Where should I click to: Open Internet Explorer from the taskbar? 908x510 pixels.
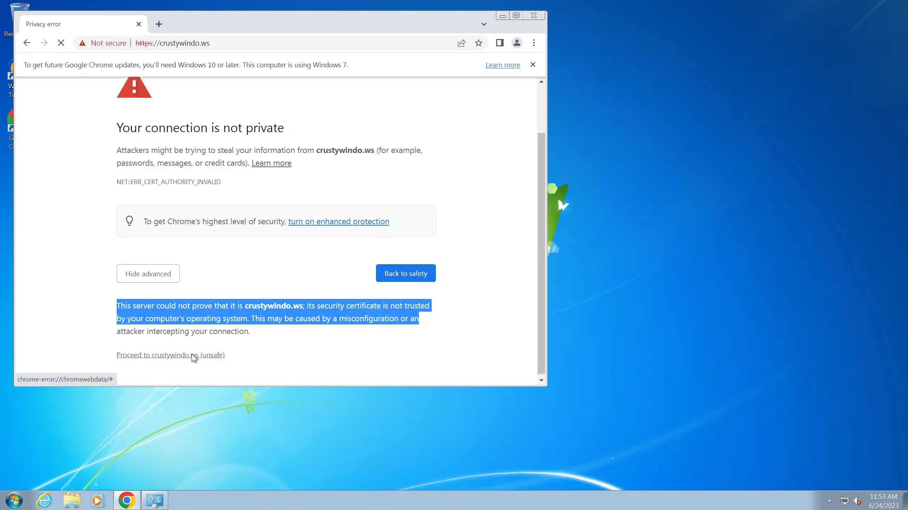tap(44, 500)
